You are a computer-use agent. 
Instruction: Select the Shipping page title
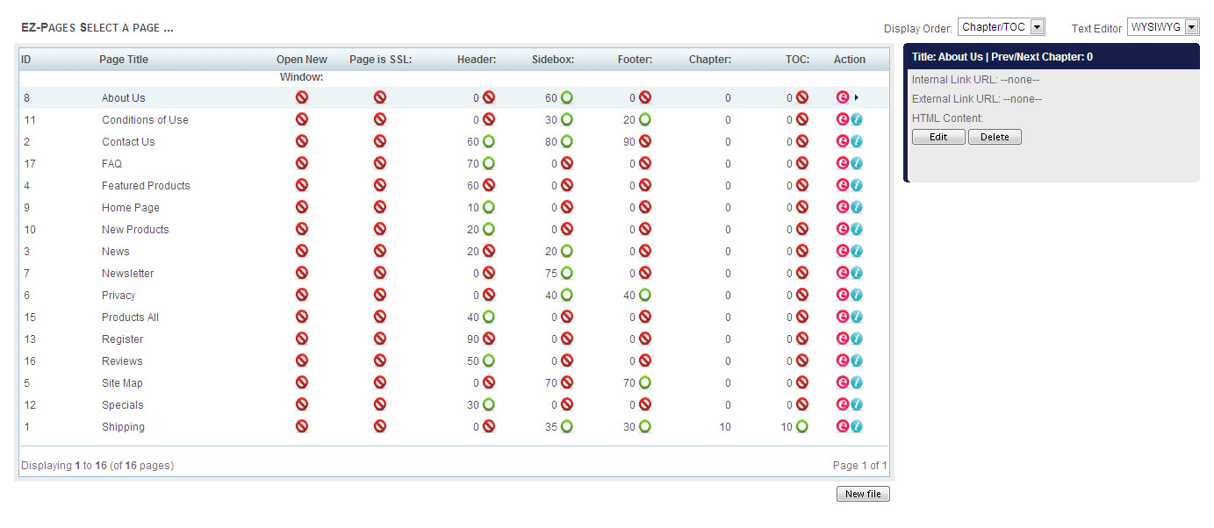123,426
